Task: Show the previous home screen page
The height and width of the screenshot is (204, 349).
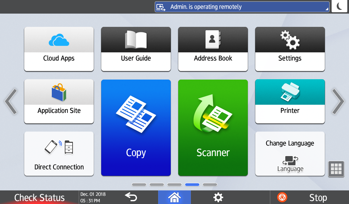Action: tap(11, 101)
